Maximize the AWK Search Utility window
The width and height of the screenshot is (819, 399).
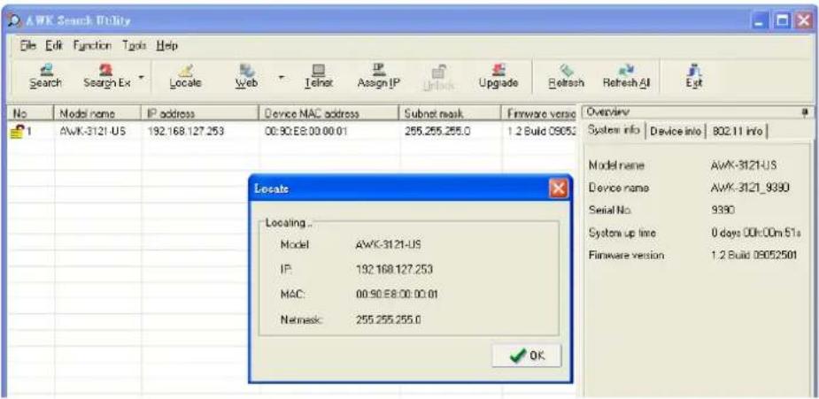783,22
